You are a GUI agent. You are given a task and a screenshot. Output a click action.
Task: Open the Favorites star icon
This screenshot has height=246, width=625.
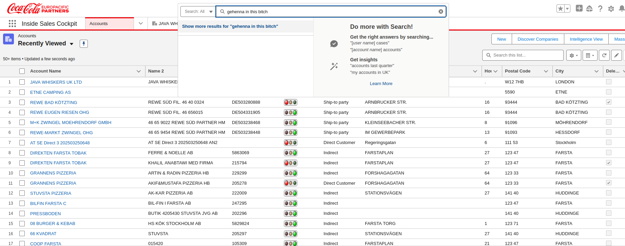click(x=561, y=8)
